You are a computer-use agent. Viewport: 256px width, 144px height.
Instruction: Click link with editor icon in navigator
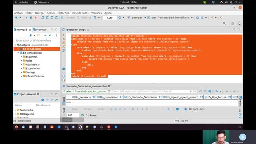(x=50, y=35)
